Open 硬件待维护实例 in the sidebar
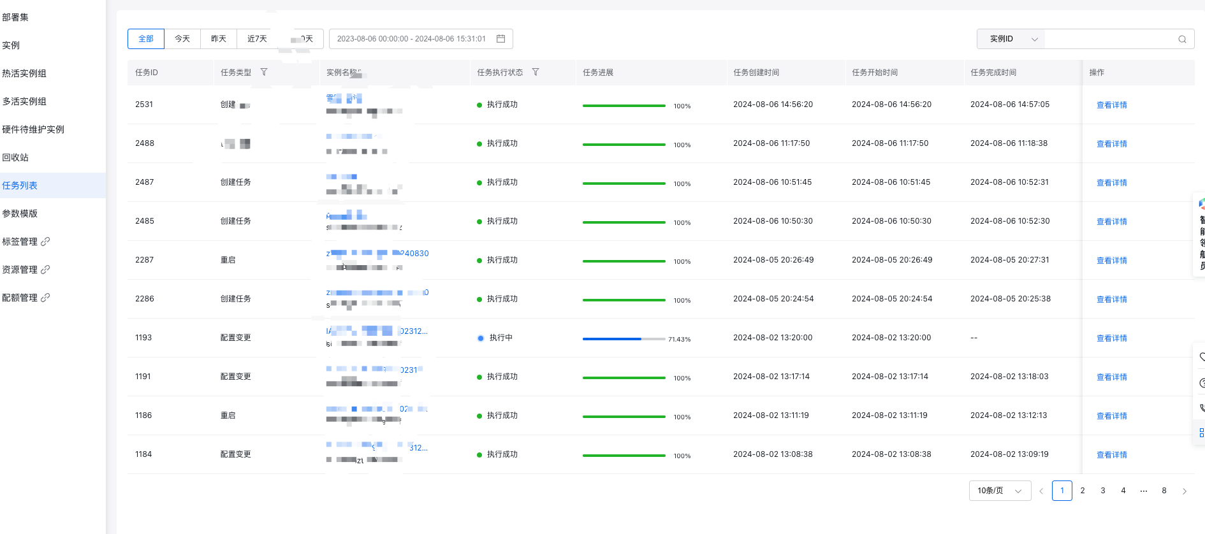This screenshot has width=1205, height=534. pyautogui.click(x=33, y=129)
